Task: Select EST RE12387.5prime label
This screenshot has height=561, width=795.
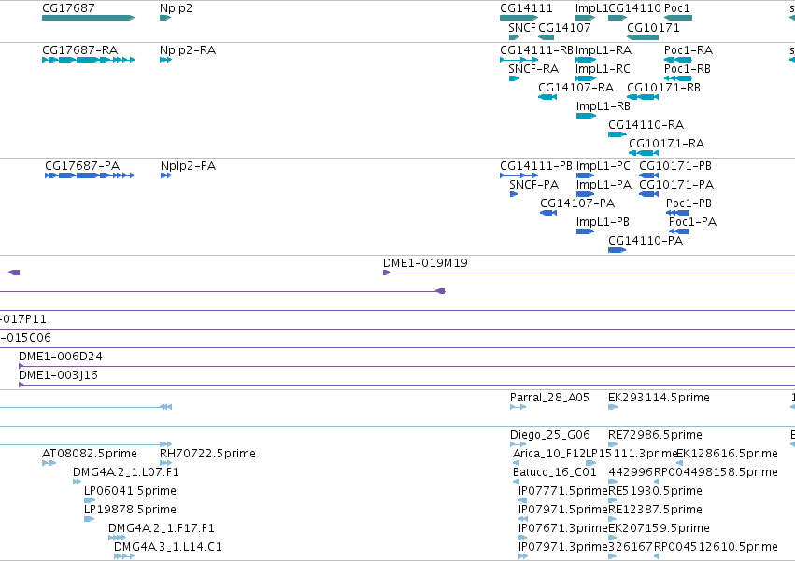Action: pos(655,511)
